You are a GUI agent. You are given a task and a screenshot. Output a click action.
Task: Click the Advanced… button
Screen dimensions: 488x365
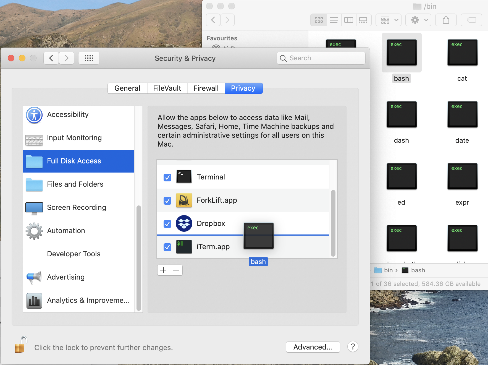tap(313, 347)
